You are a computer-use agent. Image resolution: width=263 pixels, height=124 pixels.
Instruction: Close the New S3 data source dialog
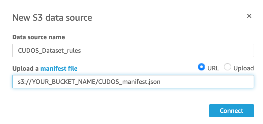click(x=249, y=16)
